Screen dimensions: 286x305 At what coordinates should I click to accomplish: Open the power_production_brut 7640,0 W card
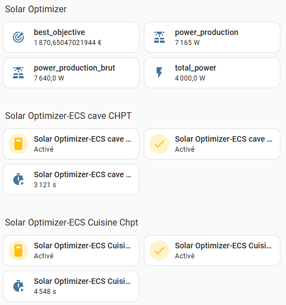pyautogui.click(x=71, y=73)
